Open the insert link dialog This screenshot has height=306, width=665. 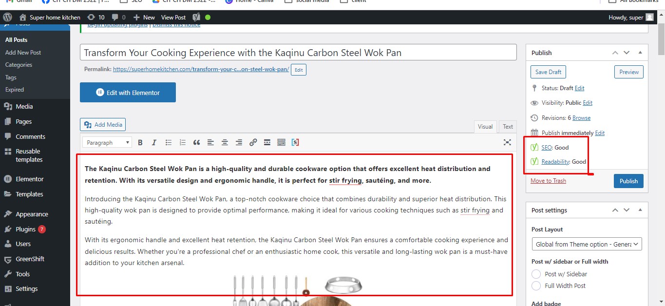253,142
